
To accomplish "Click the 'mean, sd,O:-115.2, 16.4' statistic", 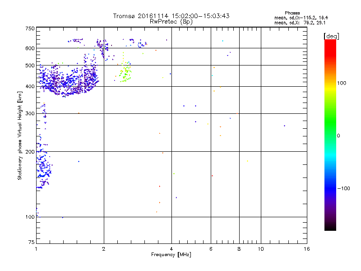I will (301, 18).
